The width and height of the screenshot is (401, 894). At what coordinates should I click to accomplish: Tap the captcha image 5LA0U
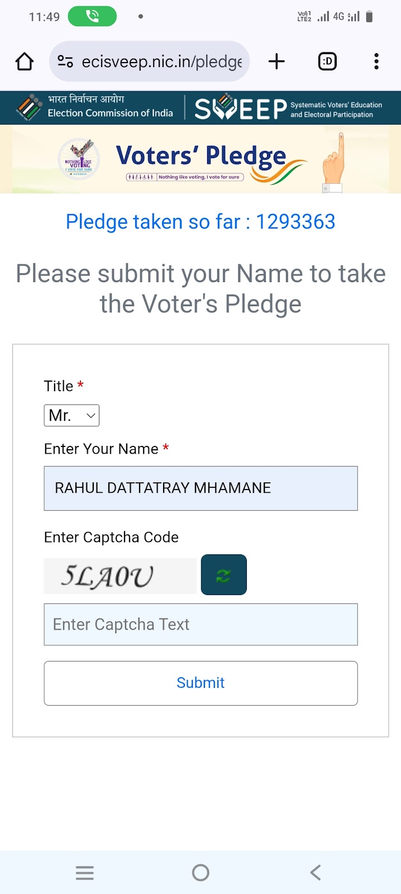121,576
